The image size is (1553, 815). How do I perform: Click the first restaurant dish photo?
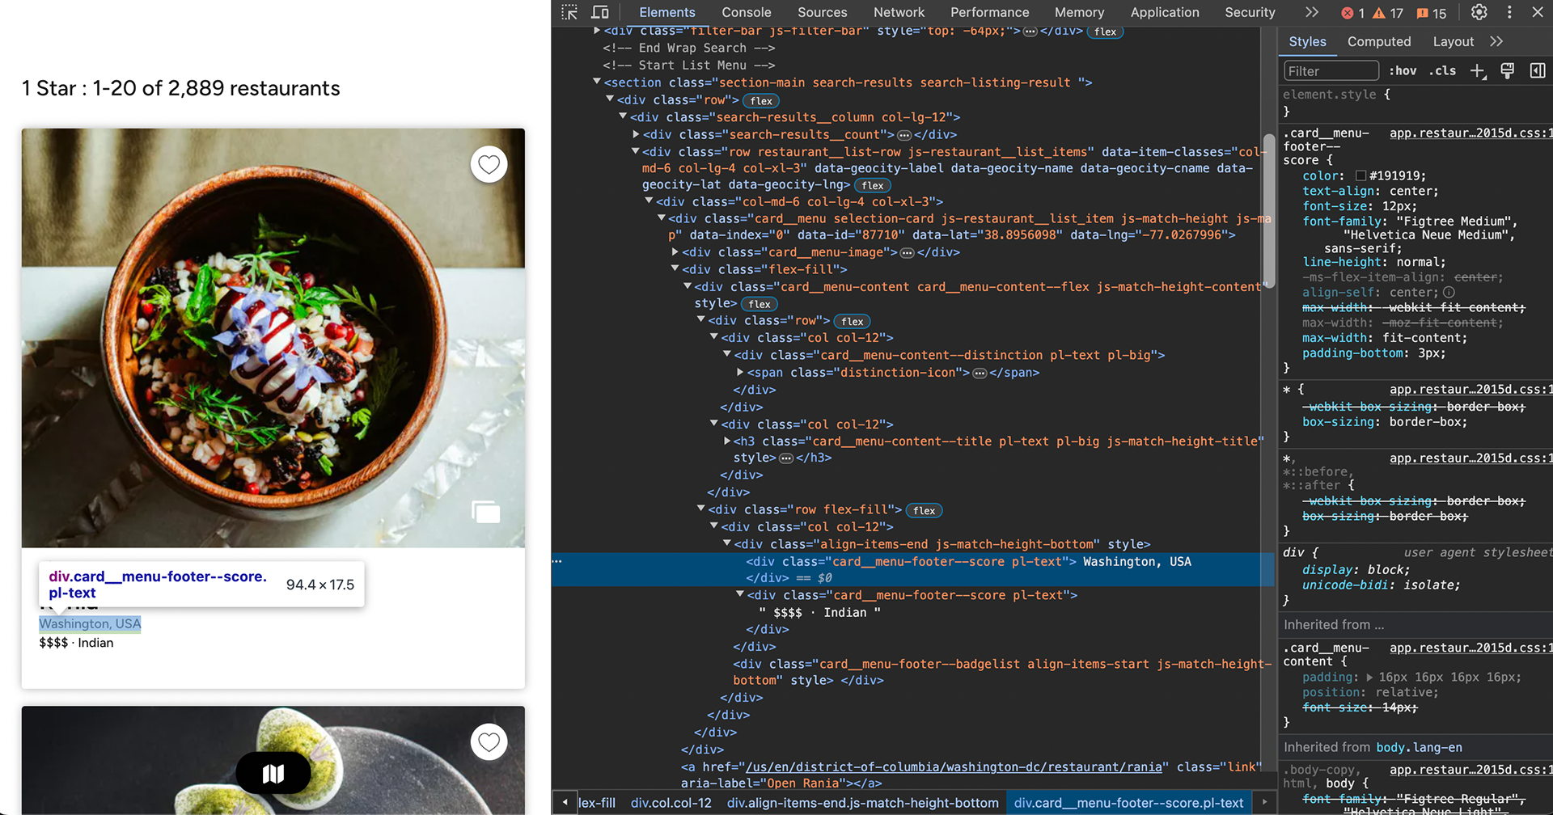[273, 338]
